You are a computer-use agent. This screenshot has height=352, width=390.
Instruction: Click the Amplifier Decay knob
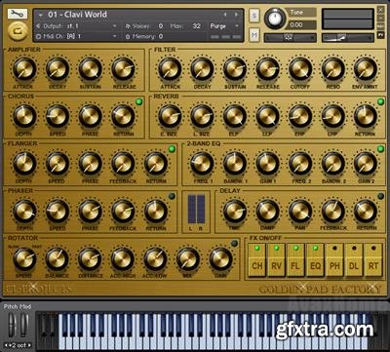click(58, 69)
